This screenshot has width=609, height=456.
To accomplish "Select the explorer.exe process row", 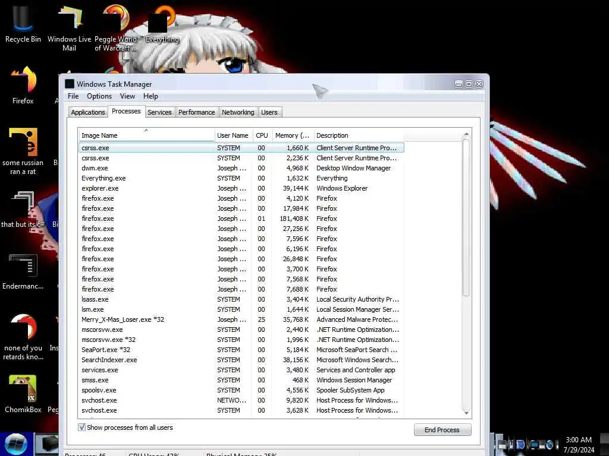I will pos(241,188).
